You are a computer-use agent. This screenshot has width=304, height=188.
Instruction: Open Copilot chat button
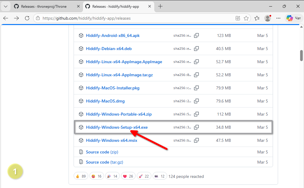294,18
